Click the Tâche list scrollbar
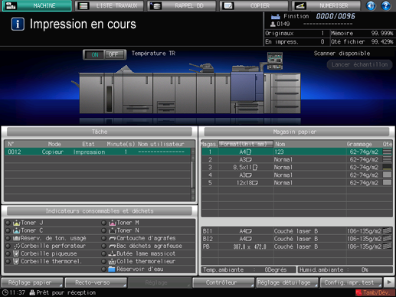The width and height of the screenshot is (396, 297). [193, 175]
